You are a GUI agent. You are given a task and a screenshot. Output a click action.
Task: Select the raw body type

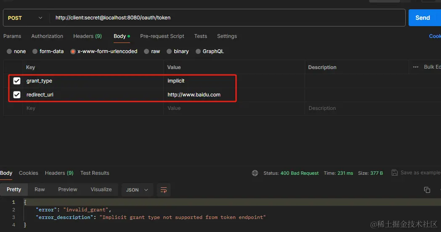point(152,51)
